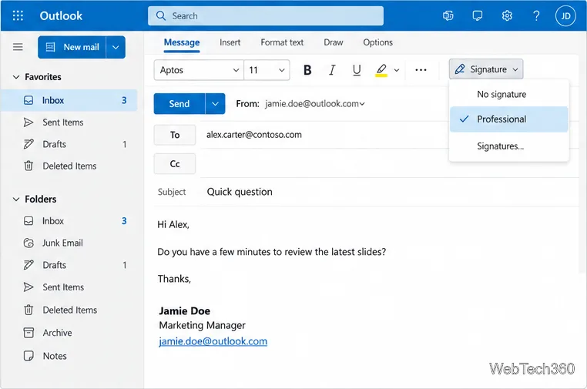
Task: Switch to the Message tab
Action: pyautogui.click(x=182, y=42)
